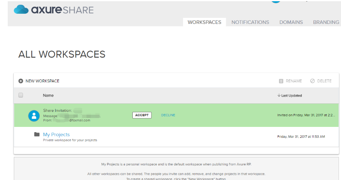341x180 pixels.
Task: Tick the select-all checkbox in the header row
Action: tap(21, 95)
